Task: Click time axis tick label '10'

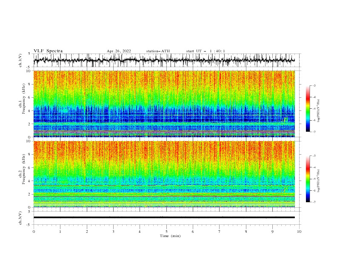Action: (x=299, y=232)
